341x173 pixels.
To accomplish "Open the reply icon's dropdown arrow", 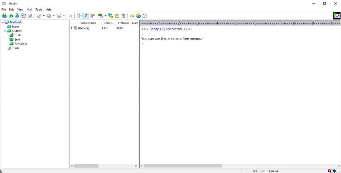I will (54, 16).
